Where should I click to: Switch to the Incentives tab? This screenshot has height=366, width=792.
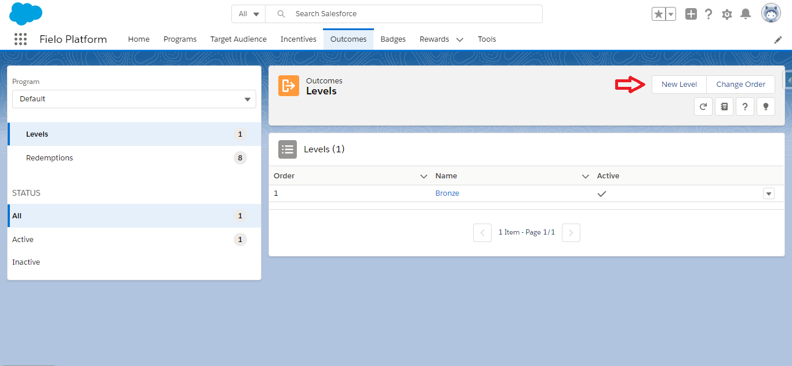tap(299, 39)
